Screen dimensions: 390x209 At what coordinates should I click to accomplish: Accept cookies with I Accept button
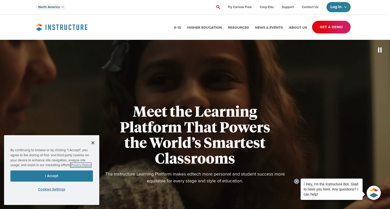pyautogui.click(x=52, y=176)
